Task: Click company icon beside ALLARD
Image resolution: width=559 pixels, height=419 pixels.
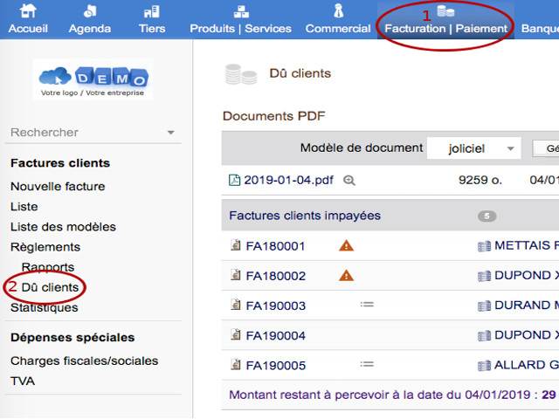Action: [484, 366]
